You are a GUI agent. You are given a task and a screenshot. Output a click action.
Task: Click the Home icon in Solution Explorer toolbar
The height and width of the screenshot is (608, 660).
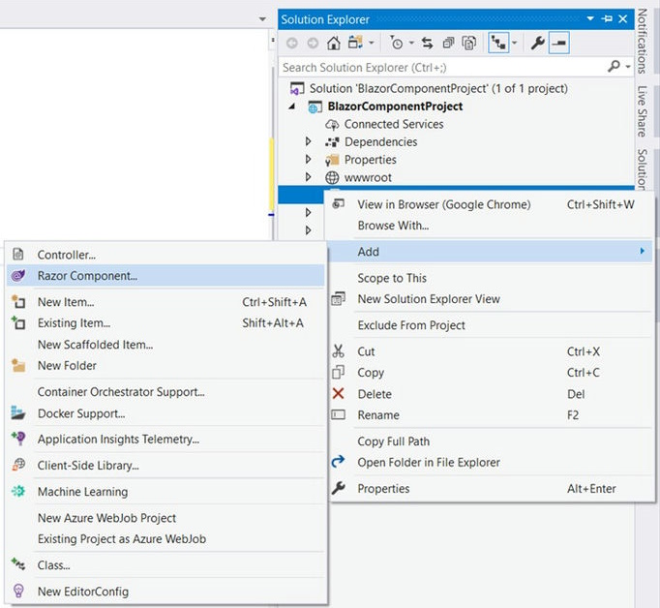334,43
